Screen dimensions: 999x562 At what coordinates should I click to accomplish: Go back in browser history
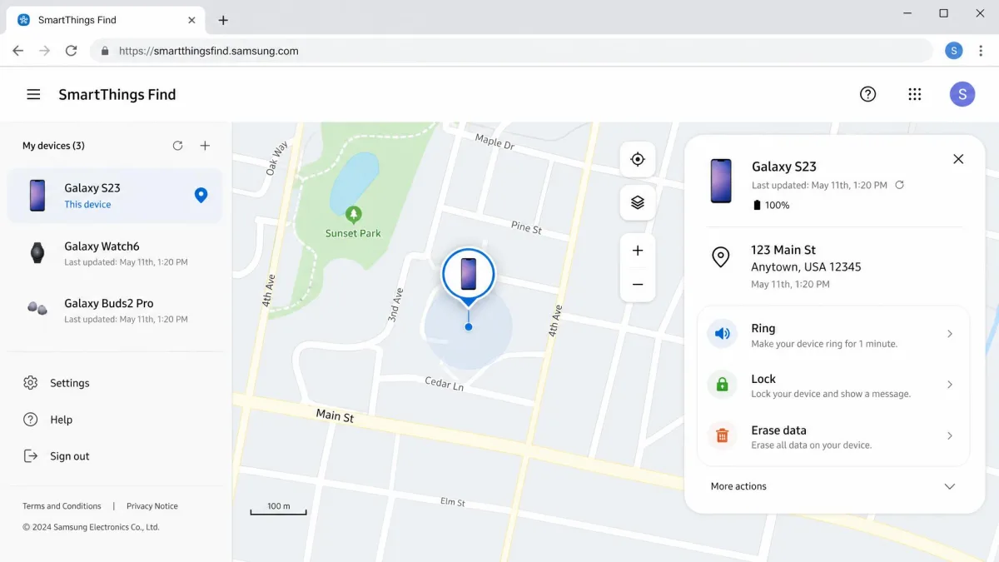[18, 51]
